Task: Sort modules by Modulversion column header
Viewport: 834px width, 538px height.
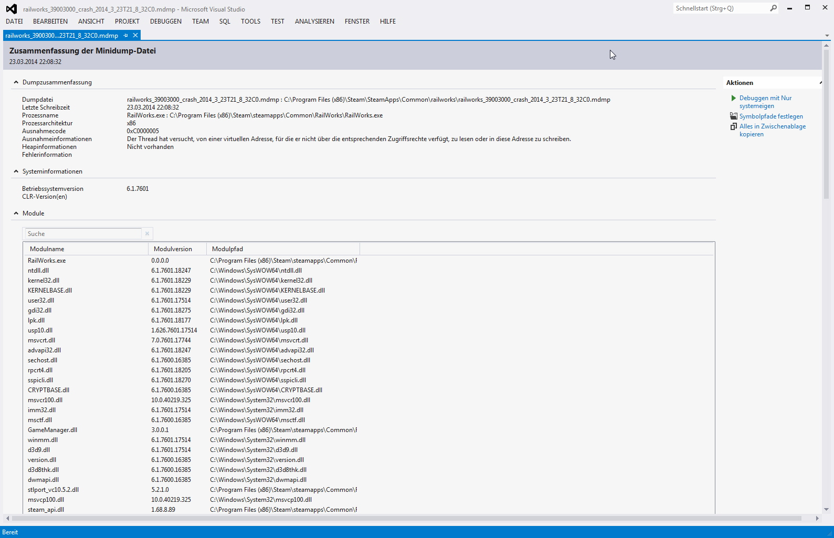Action: [x=173, y=249]
